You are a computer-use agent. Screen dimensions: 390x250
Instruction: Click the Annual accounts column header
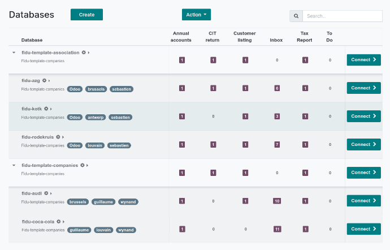pos(181,37)
